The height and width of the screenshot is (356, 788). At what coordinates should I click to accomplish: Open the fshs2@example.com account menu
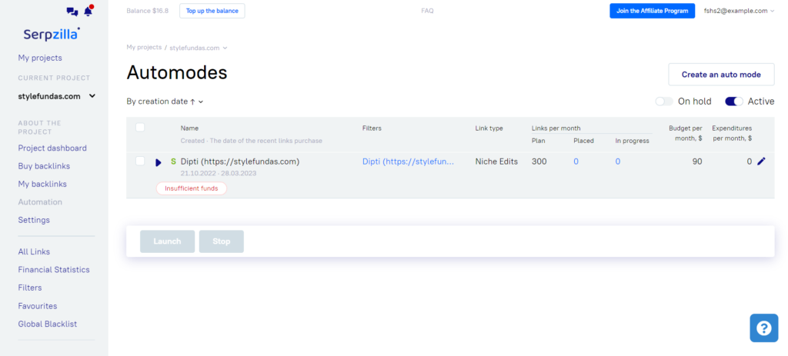pos(739,11)
